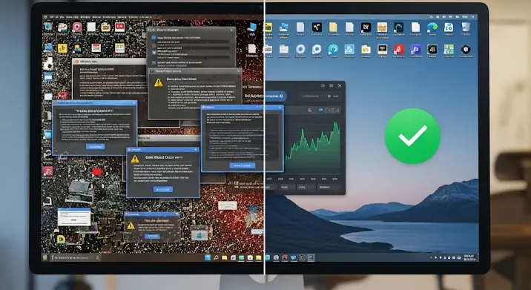Open the pink circle icon on the cluttered desktop

pyautogui.click(x=77, y=27)
